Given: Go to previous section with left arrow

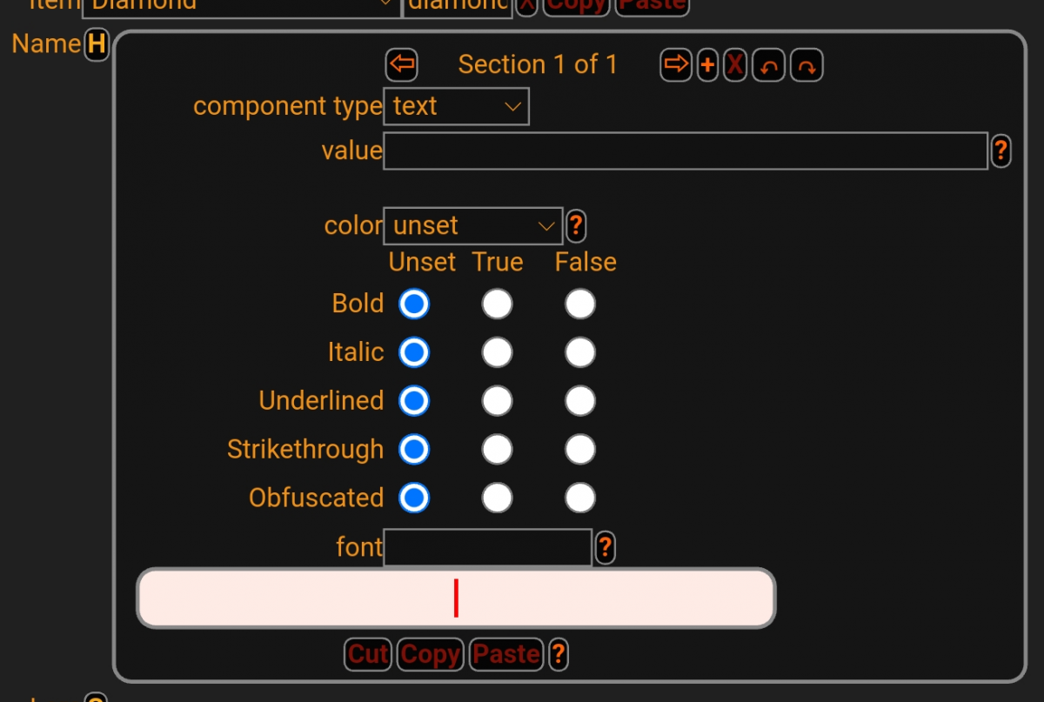Looking at the screenshot, I should 402,64.
